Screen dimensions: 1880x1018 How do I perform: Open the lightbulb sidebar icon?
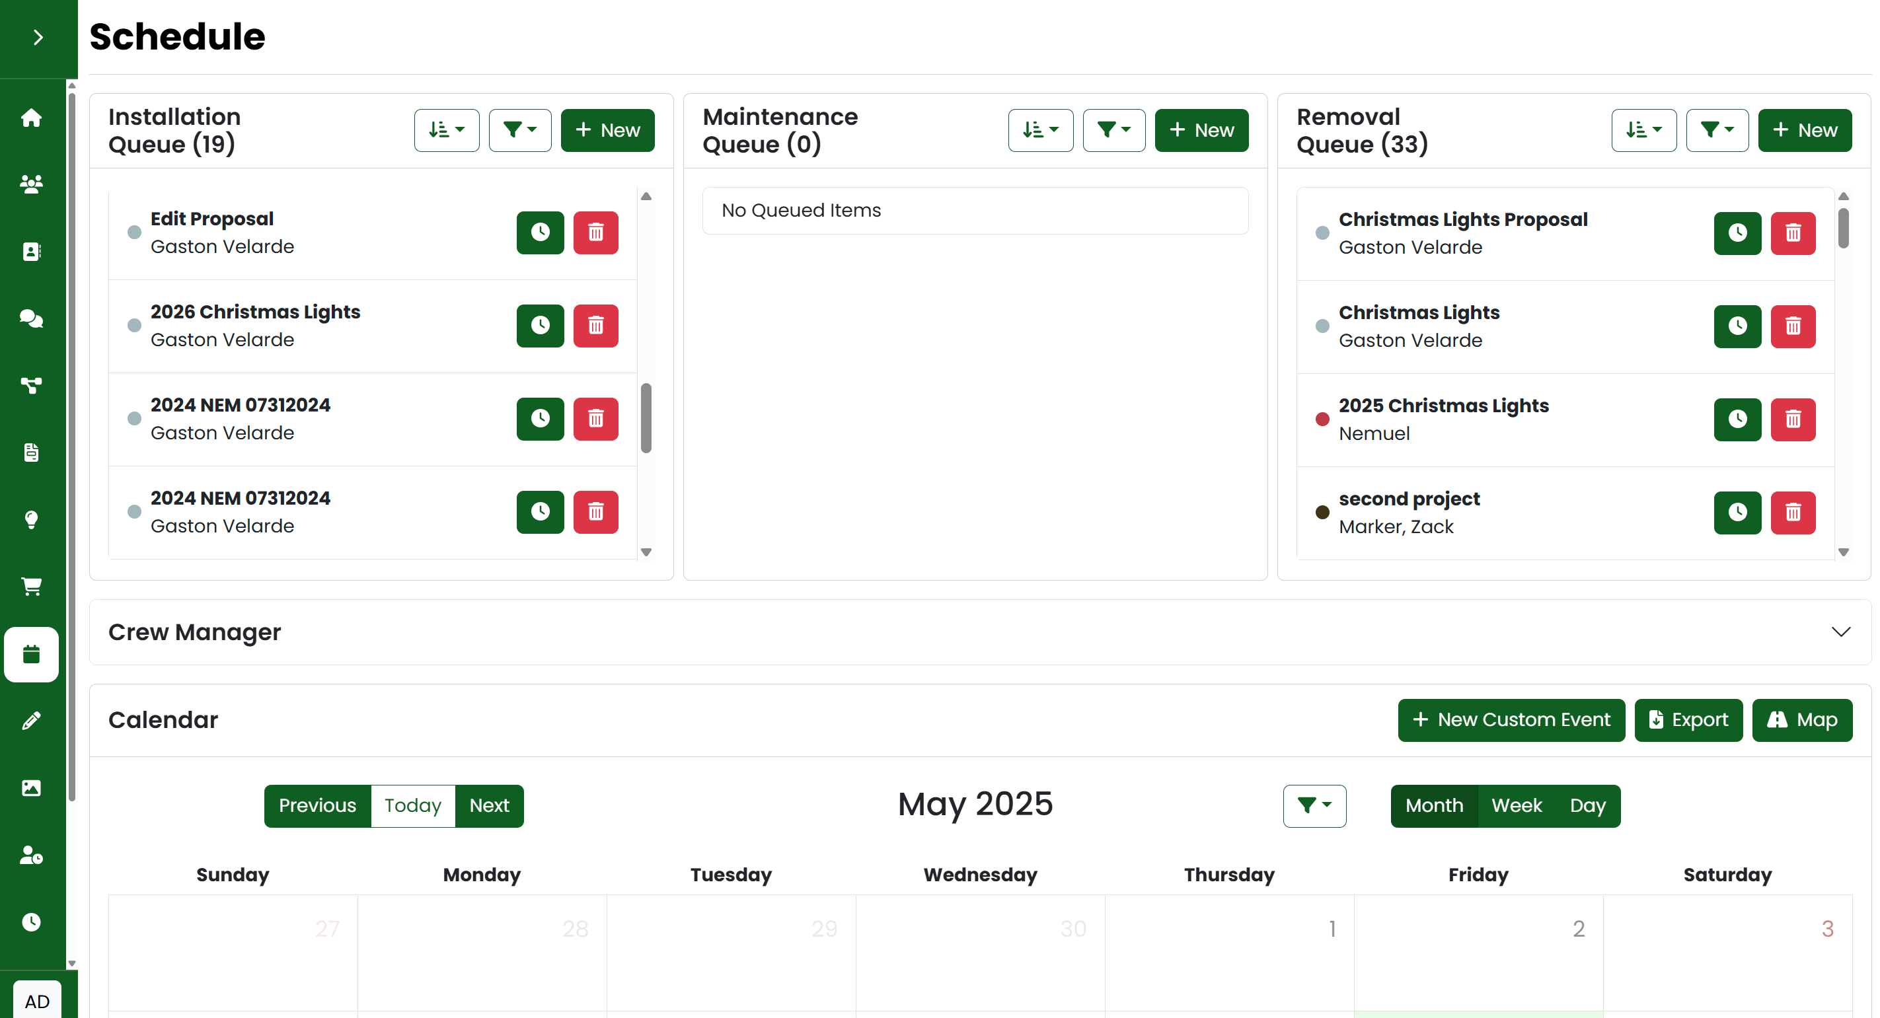31,520
